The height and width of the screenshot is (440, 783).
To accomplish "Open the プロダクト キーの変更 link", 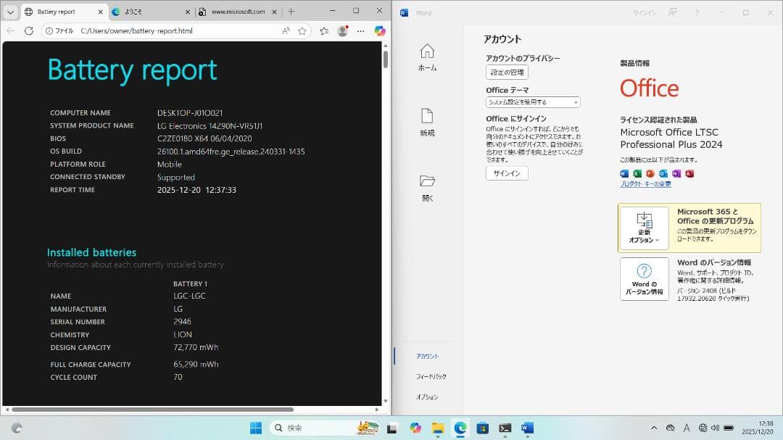I will coord(647,183).
